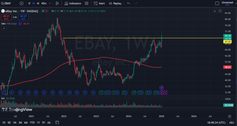Click the 69.21 SELL button
Screen dimensions: 237x126
pos(6,17)
